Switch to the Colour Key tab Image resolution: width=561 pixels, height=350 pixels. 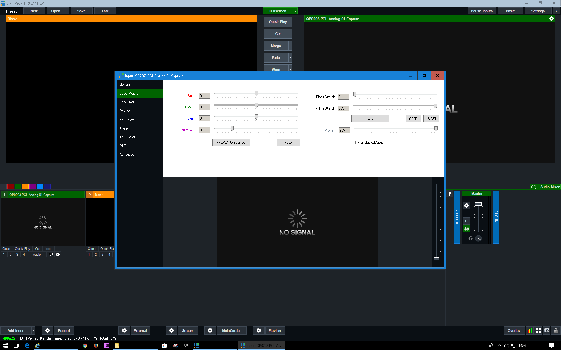[x=127, y=102]
